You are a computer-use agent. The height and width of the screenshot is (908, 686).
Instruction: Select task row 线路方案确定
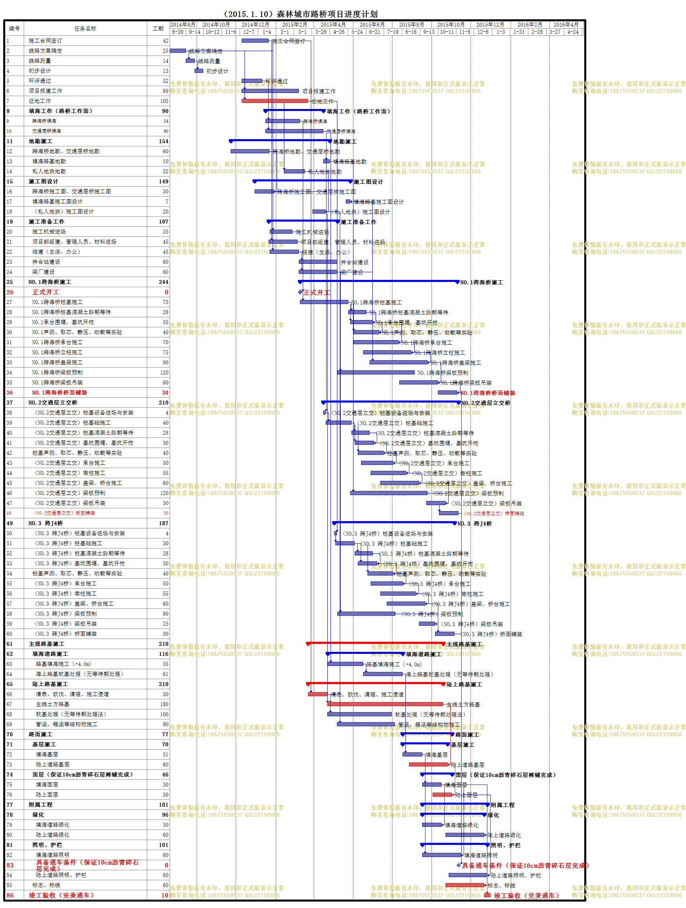87,51
